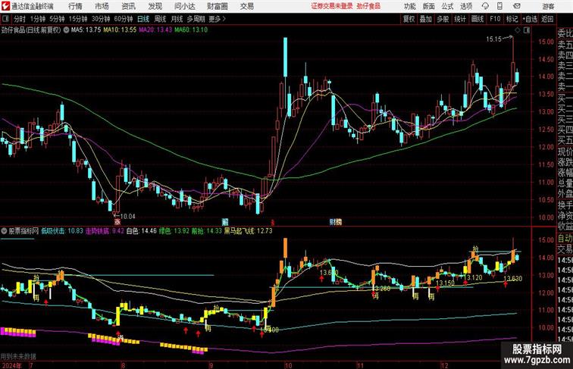Click the 画线 drawing button
Screen dimensions: 573x369
pyautogui.click(x=477, y=19)
